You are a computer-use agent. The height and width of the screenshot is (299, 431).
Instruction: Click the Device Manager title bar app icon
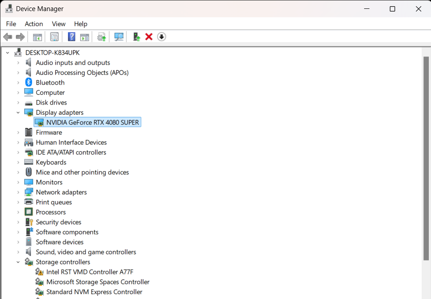[x=9, y=9]
